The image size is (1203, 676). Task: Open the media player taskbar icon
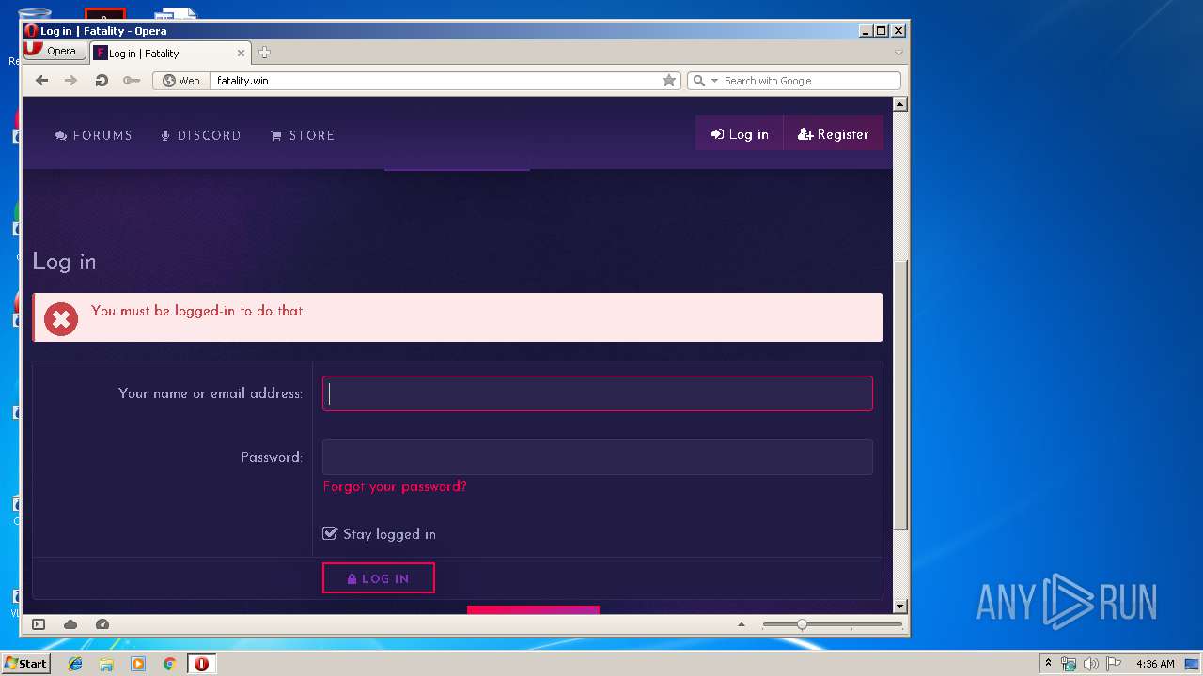(138, 664)
